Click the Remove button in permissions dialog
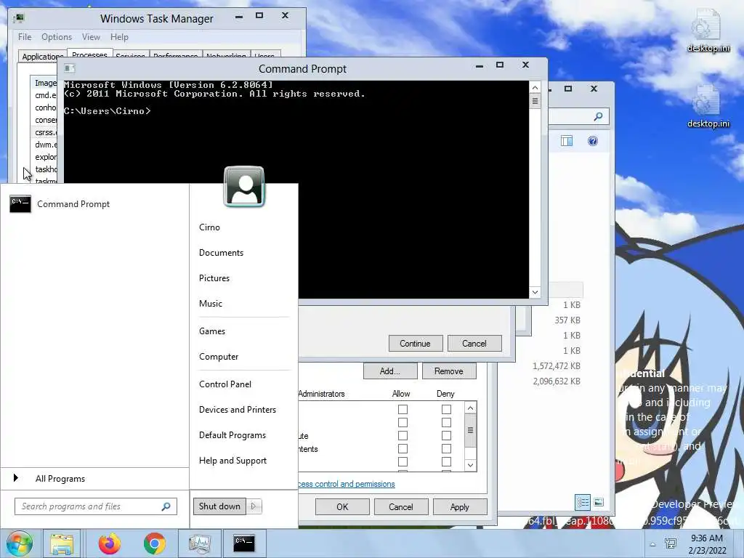 click(x=449, y=371)
